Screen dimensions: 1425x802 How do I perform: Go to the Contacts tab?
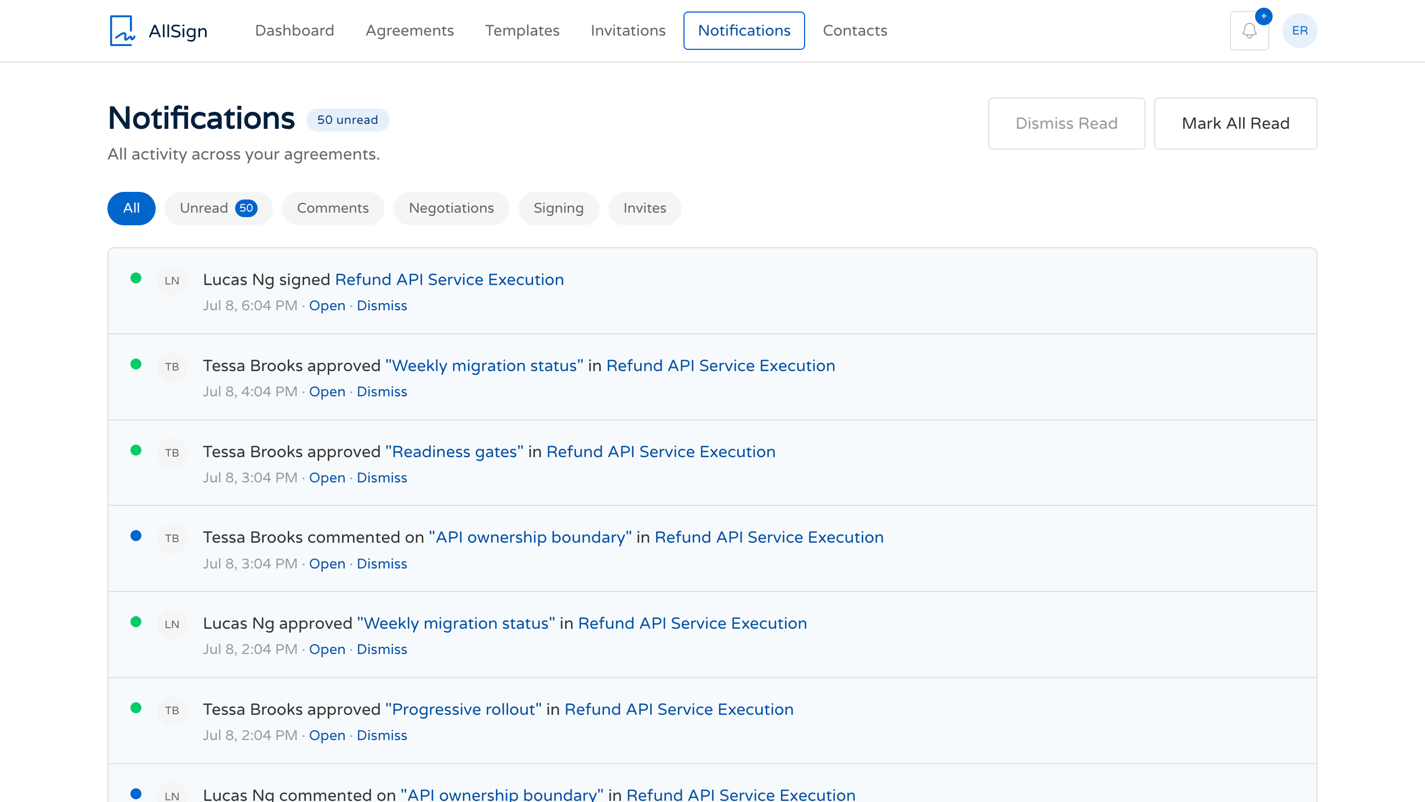[854, 31]
